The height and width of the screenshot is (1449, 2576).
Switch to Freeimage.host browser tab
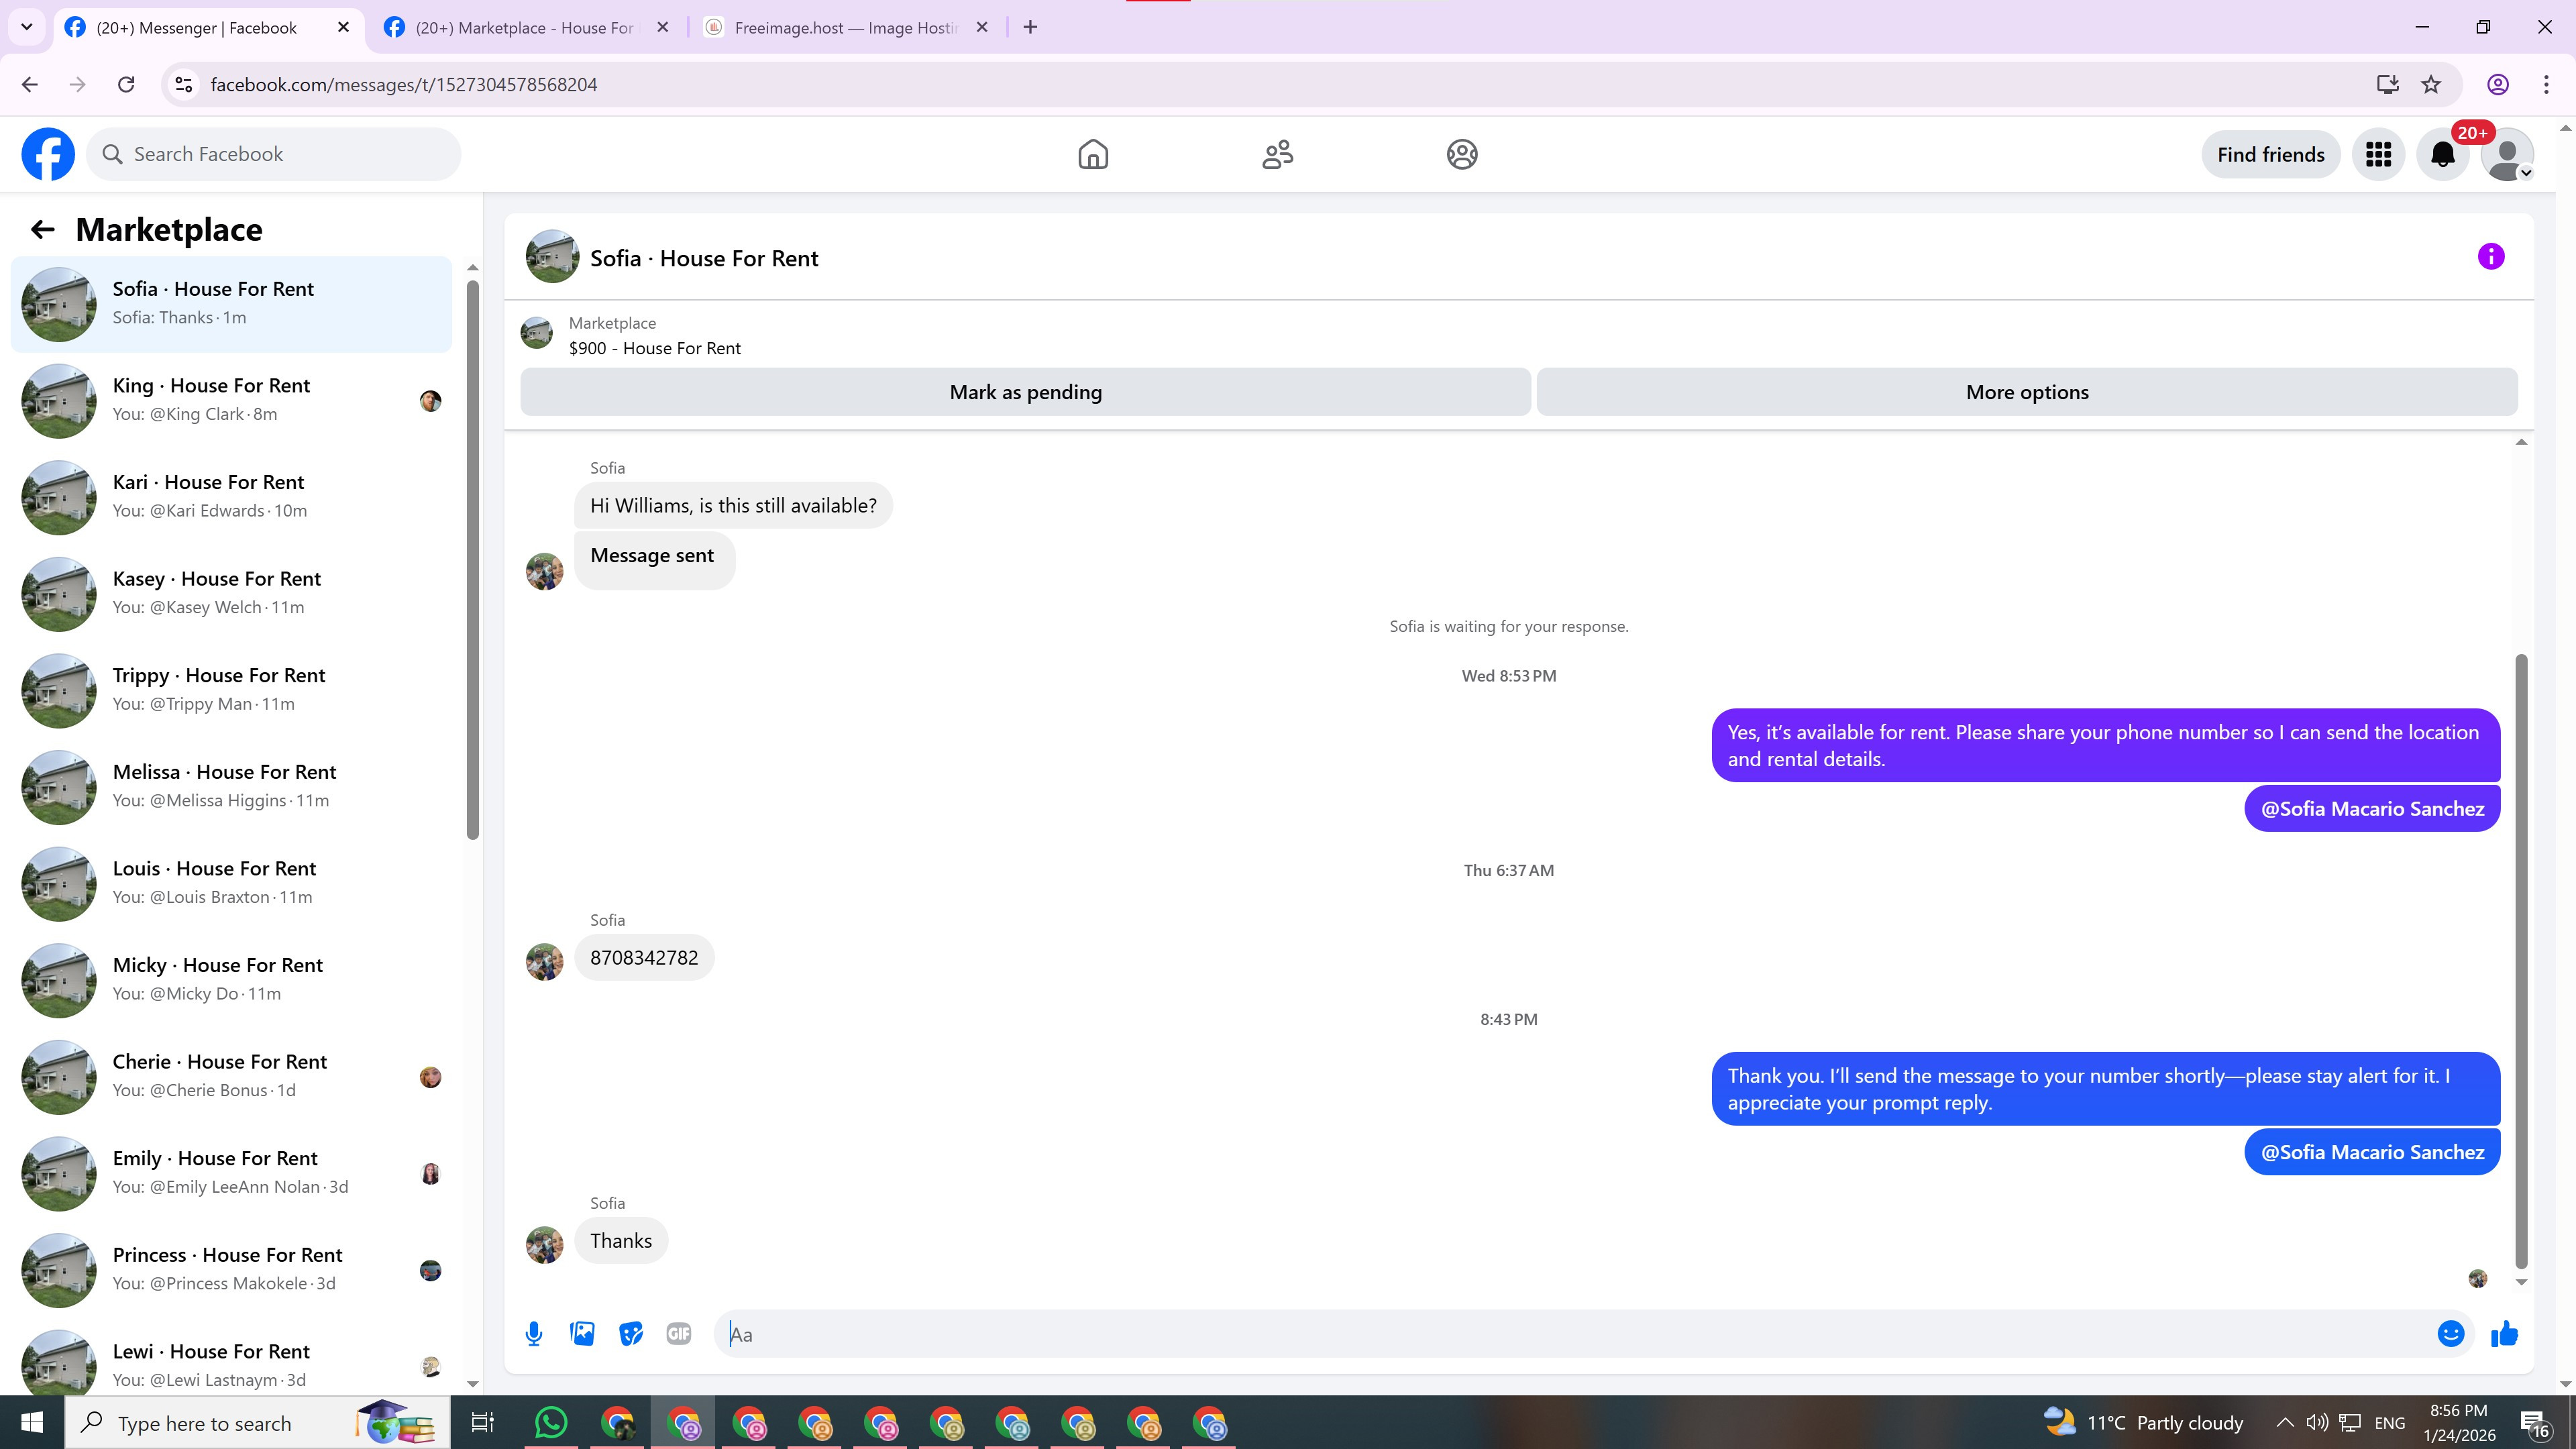(845, 28)
